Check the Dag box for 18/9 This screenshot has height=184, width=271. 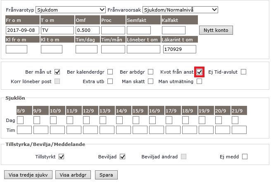point(185,120)
